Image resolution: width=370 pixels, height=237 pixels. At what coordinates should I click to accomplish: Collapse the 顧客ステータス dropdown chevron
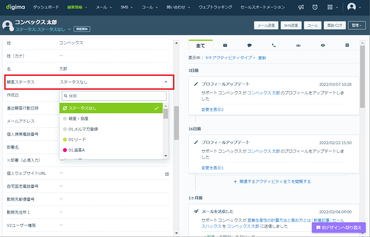pyautogui.click(x=166, y=82)
